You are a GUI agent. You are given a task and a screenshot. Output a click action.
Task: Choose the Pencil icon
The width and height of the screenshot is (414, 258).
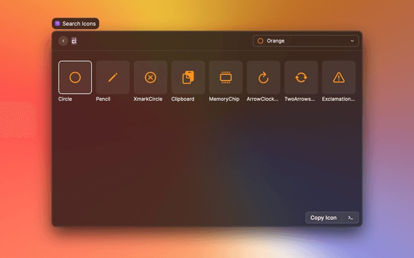point(113,77)
